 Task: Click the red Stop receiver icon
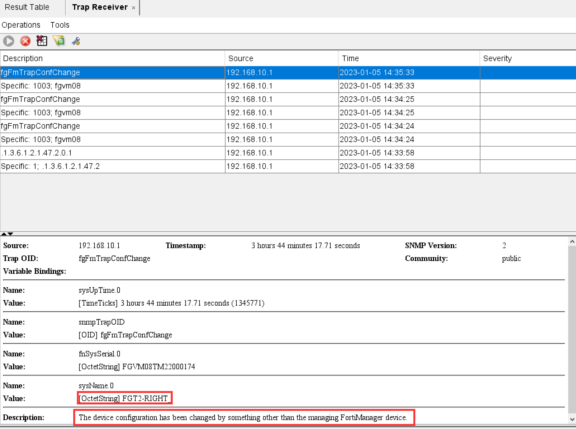(25, 41)
